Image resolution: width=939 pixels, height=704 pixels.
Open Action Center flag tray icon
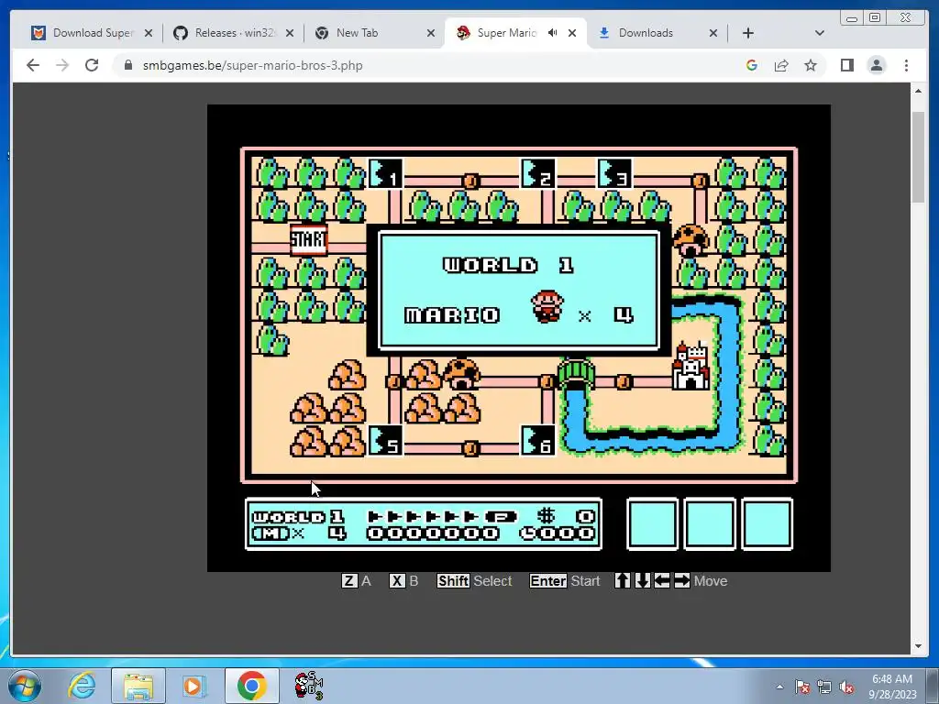(802, 687)
